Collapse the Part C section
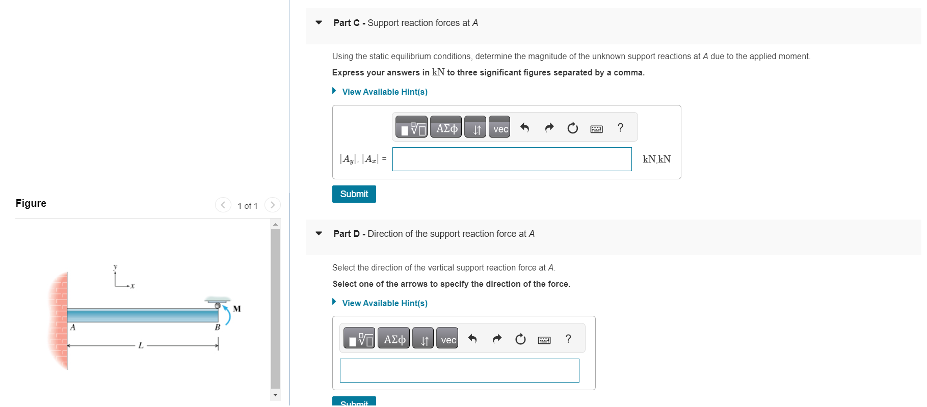927x407 pixels. click(317, 22)
